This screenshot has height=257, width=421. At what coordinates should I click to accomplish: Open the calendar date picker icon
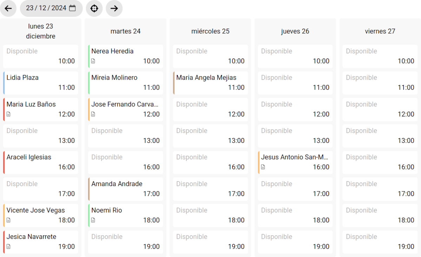tap(73, 8)
